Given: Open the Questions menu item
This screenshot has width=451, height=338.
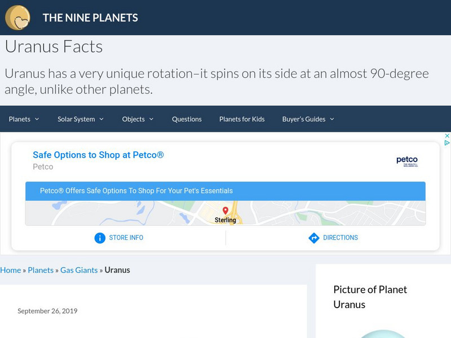Looking at the screenshot, I should point(187,119).
